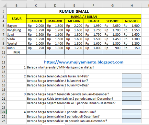This screenshot has height=125, width=149.
Task: Select Slada SEP-OKT price 1.450
Action: [112, 39]
